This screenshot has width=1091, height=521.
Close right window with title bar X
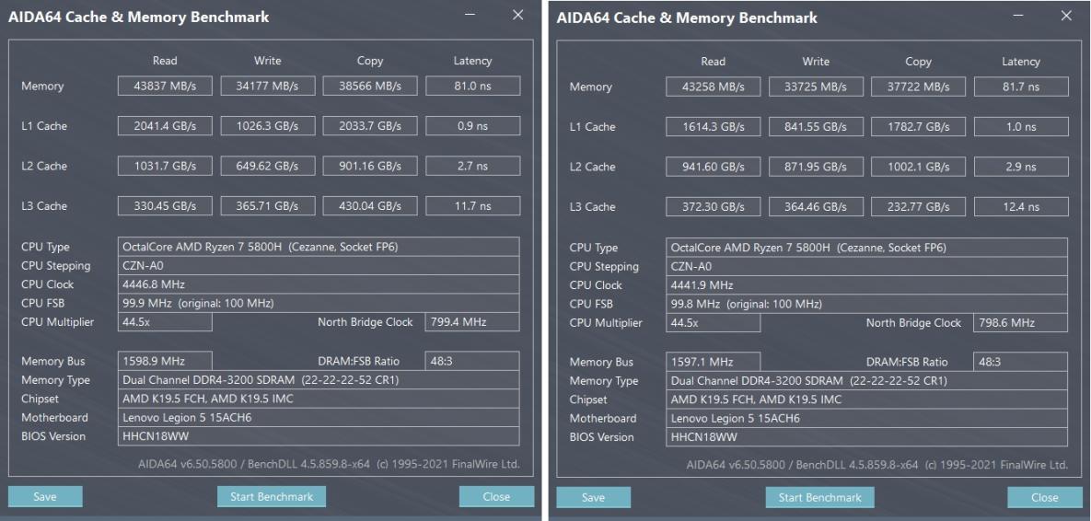(x=1066, y=16)
